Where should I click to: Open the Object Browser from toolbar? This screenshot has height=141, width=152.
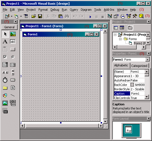click(129, 16)
